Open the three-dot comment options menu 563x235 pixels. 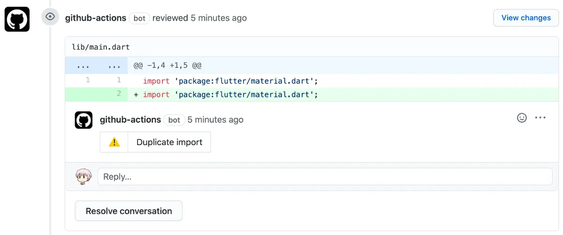[x=540, y=118]
